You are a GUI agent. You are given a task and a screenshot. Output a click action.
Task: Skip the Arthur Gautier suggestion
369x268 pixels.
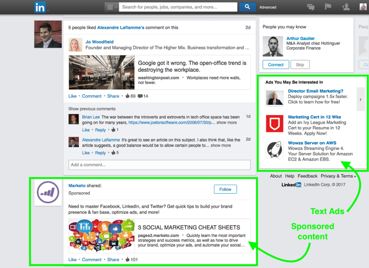point(300,64)
